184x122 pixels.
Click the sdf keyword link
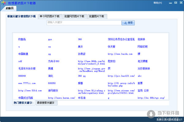[x=20, y=61]
